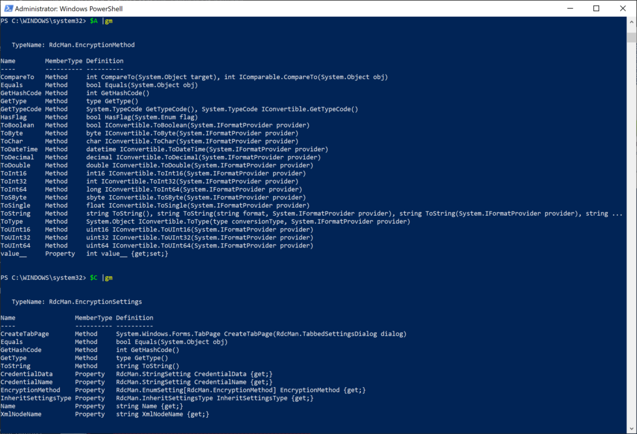Minimize the PowerShell window
The width and height of the screenshot is (637, 434).
[570, 8]
